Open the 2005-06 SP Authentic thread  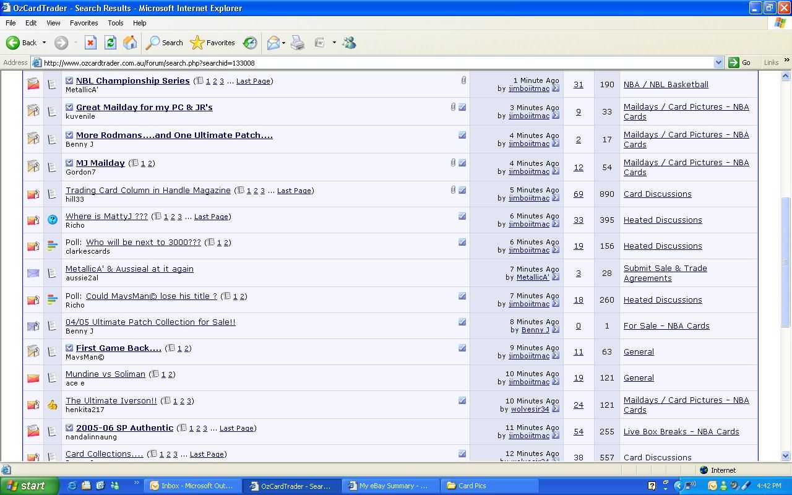coord(124,428)
